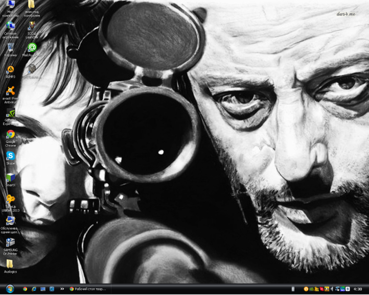Click the white B tray icon
The image size is (369, 295).
(348, 289)
